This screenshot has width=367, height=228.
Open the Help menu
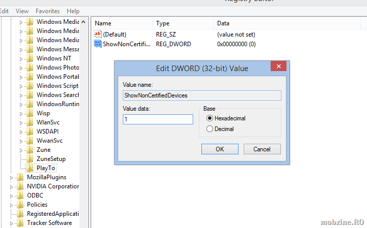(73, 11)
